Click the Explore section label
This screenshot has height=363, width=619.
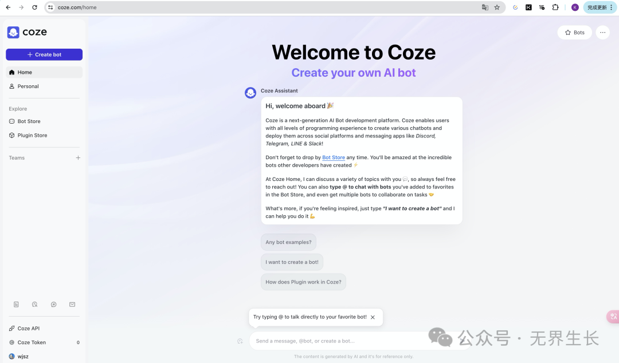18,109
